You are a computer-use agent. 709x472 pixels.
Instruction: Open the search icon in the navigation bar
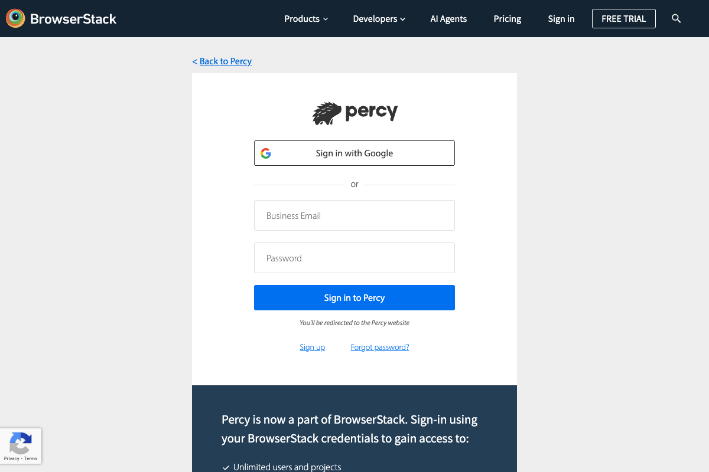click(x=676, y=18)
